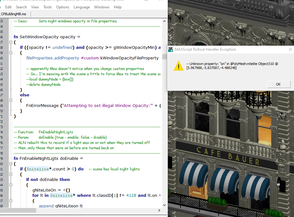Click the 'Unknown property' error message text
Viewport: 294px width, 217px height.
pyautogui.click(x=232, y=66)
